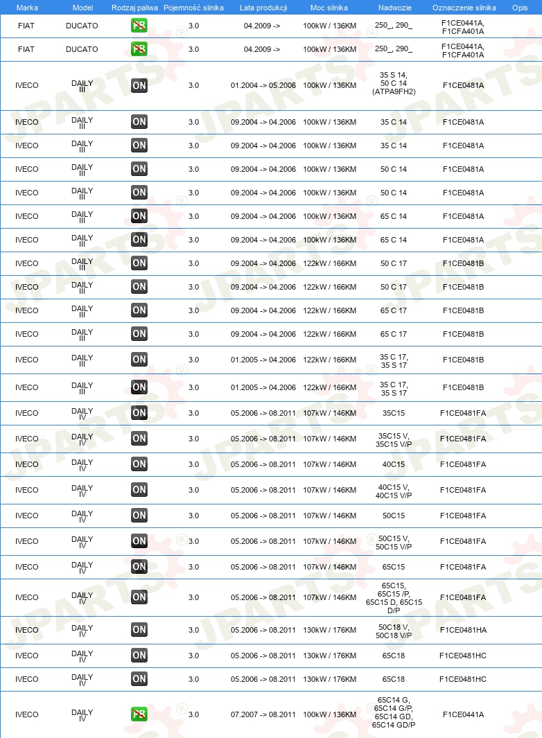Screen dimensions: 542x738
Task: Select DAILY III in the 01.2004 -> 05.2006 row
Action: pyautogui.click(x=82, y=86)
